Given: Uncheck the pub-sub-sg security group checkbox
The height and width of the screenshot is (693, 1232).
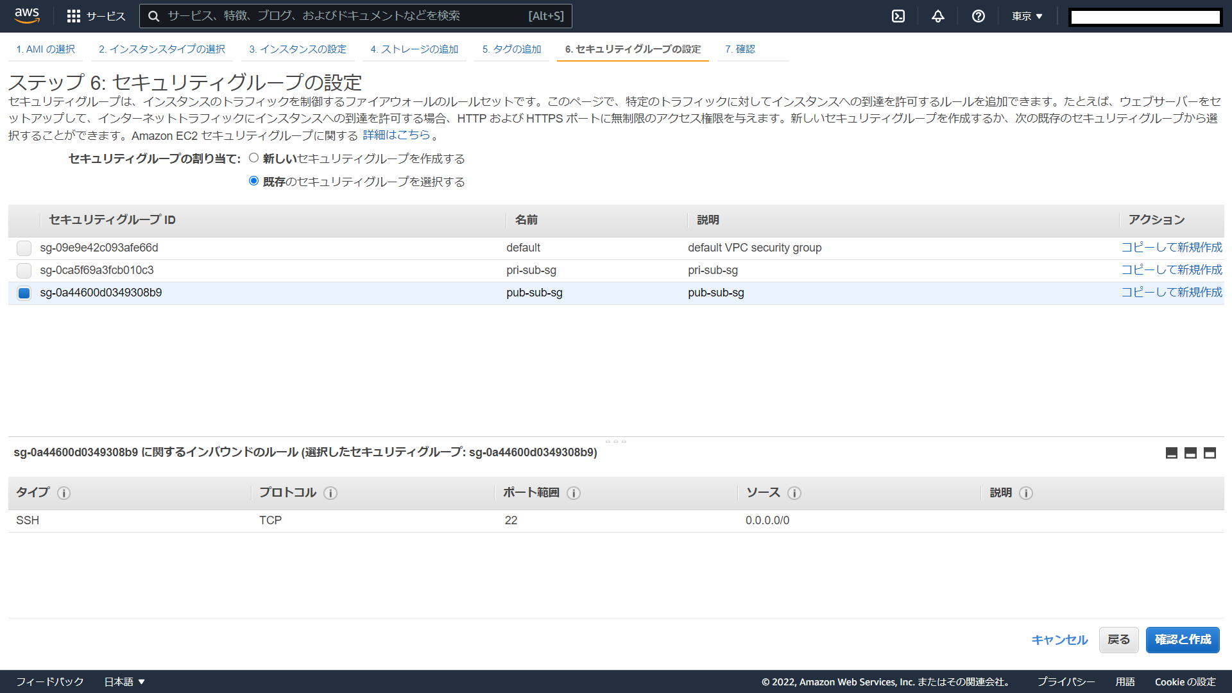Looking at the screenshot, I should 24,293.
